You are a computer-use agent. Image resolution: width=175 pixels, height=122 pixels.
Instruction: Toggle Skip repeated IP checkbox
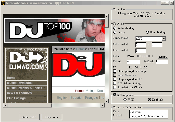(x=115, y=79)
